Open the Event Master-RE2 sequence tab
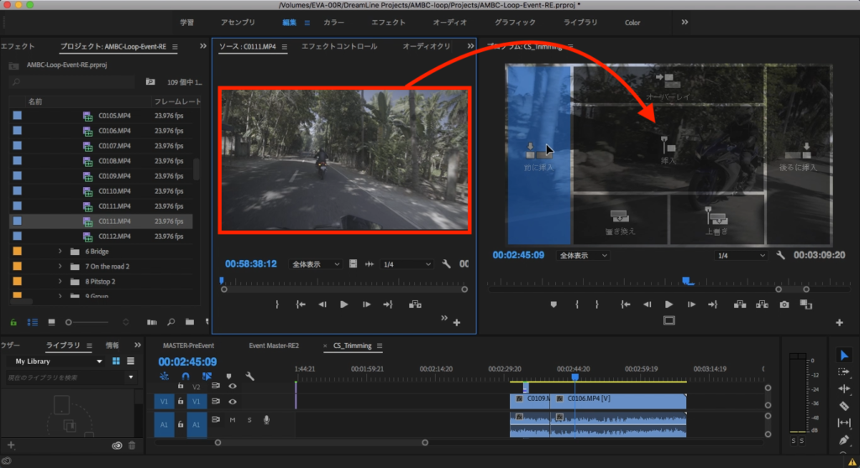This screenshot has width=860, height=468. [274, 346]
